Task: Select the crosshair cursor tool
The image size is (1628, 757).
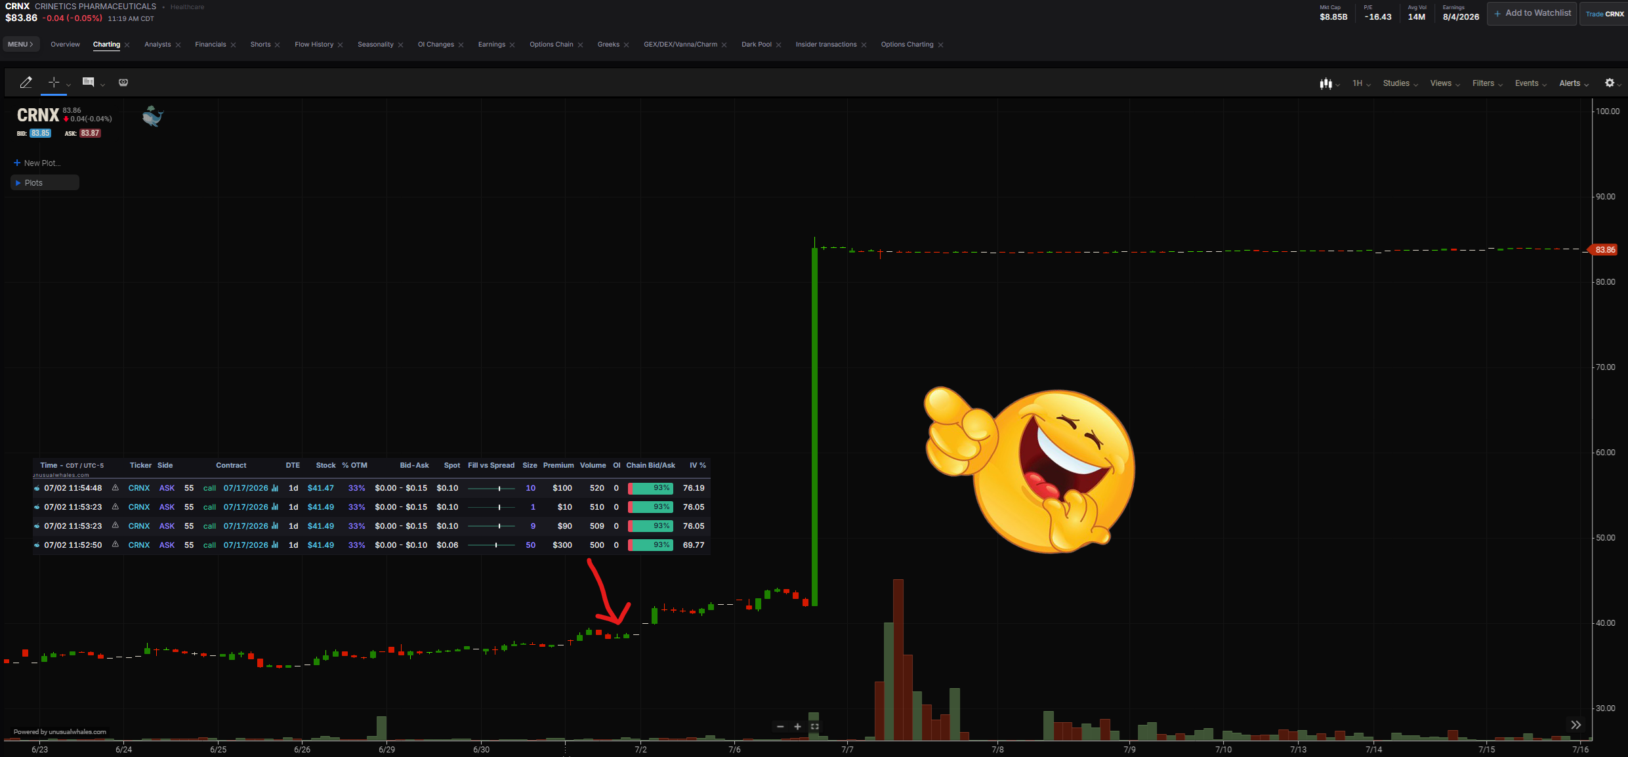Action: click(54, 82)
